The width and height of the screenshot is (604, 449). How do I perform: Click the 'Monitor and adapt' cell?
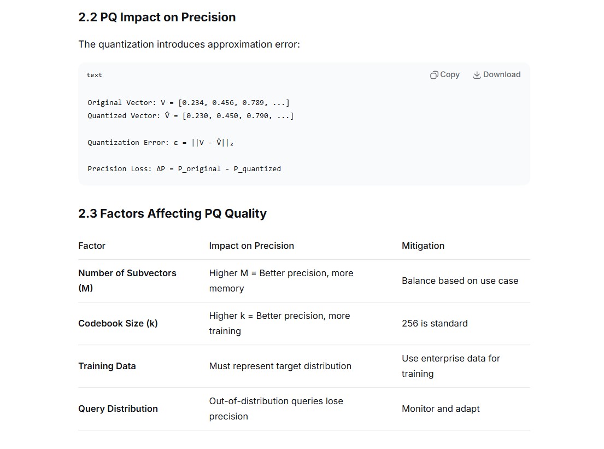(441, 409)
